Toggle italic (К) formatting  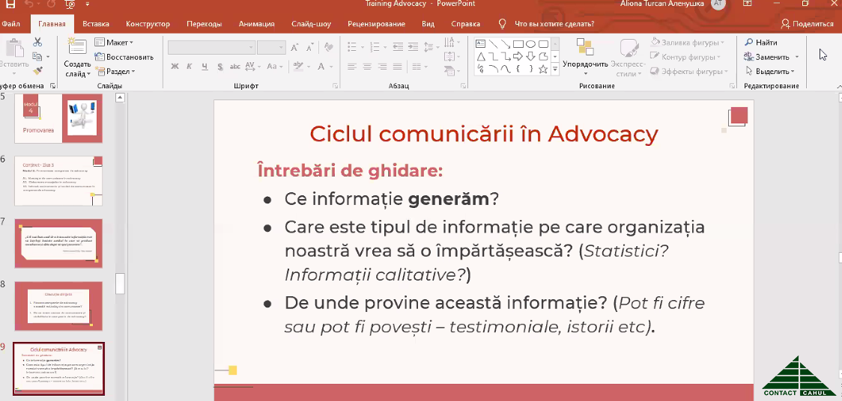(188, 67)
